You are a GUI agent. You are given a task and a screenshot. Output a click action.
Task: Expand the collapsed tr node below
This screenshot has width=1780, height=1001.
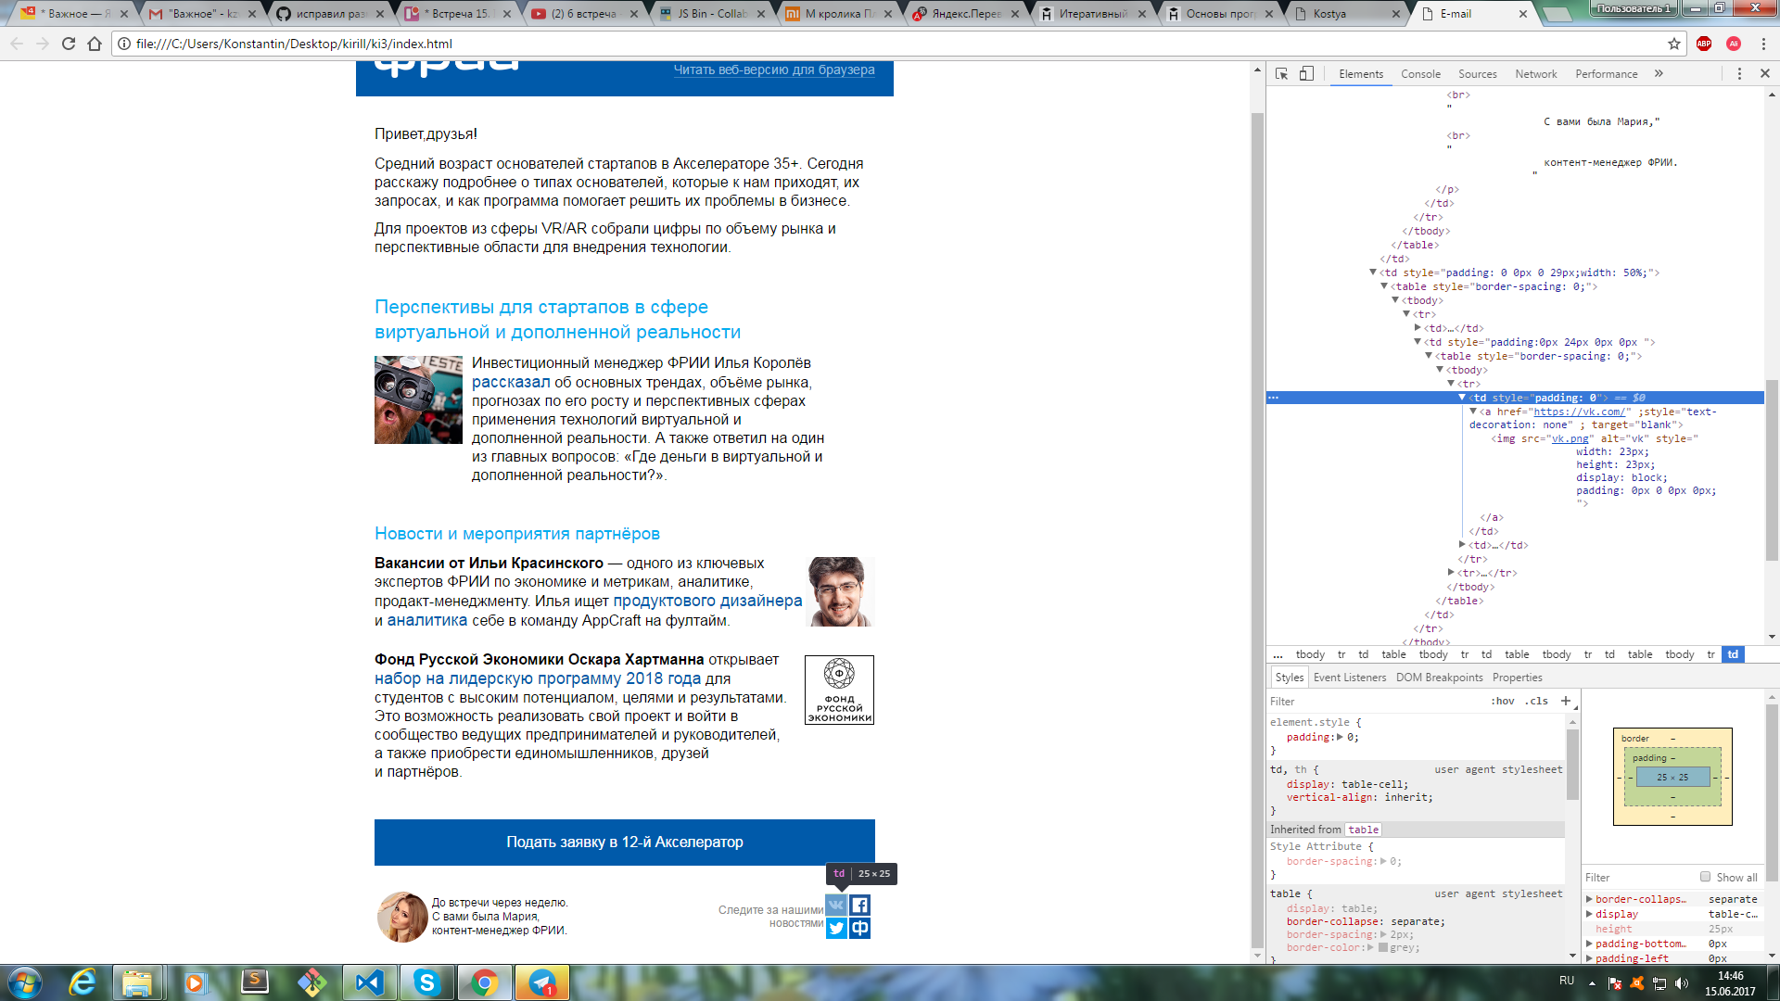1451,573
